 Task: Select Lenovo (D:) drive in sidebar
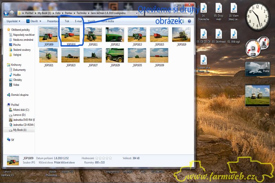[19, 115]
